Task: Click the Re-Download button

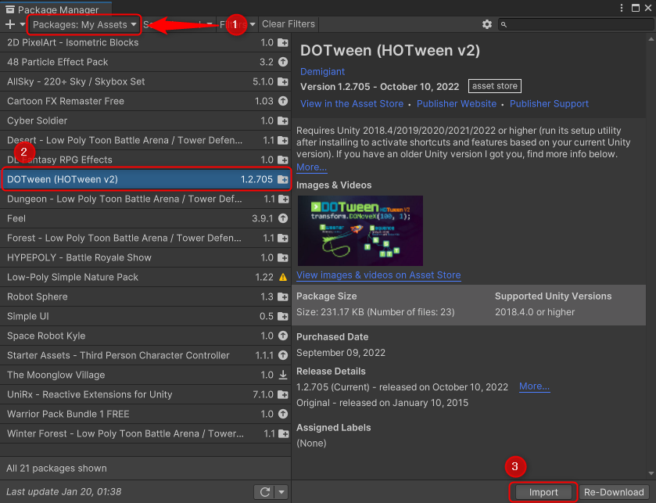Action: coord(614,492)
